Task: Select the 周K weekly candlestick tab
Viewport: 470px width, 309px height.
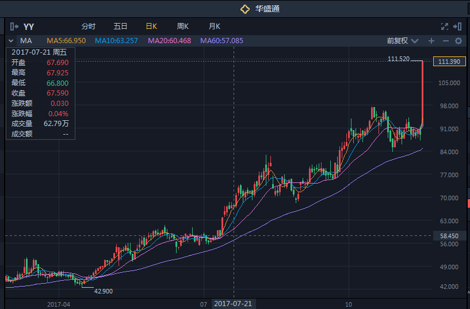Action: coord(183,26)
